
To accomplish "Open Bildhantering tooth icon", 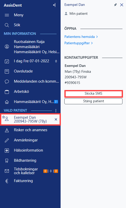I will click(7, 161).
